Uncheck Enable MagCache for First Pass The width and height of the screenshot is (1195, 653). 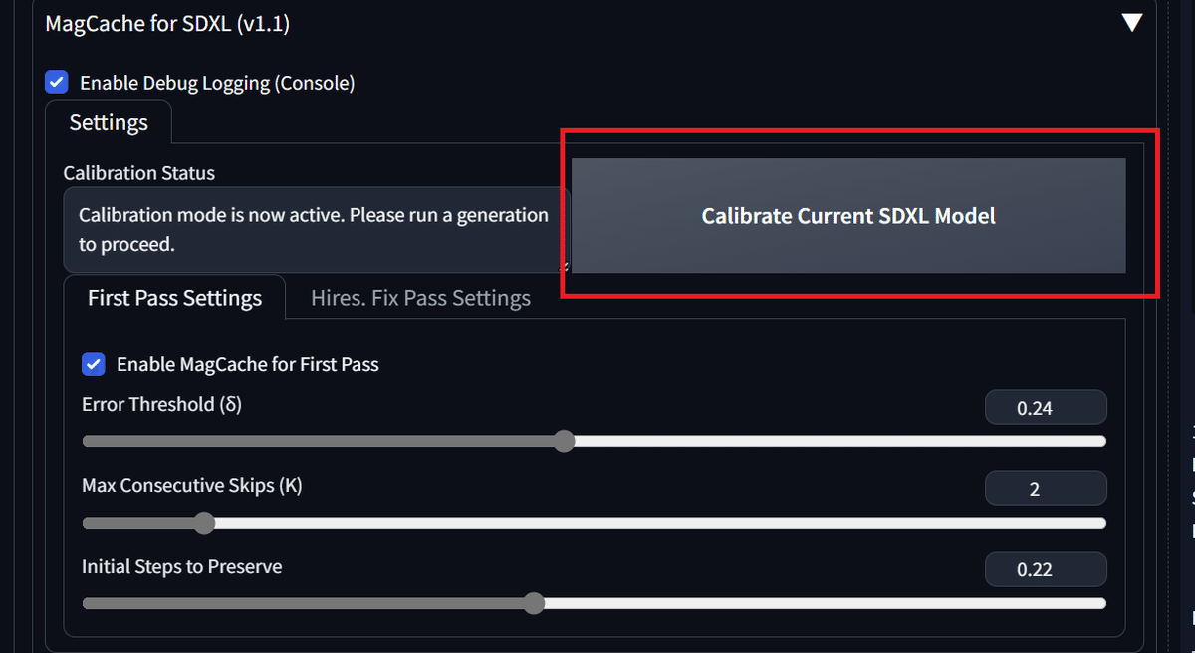coord(94,364)
